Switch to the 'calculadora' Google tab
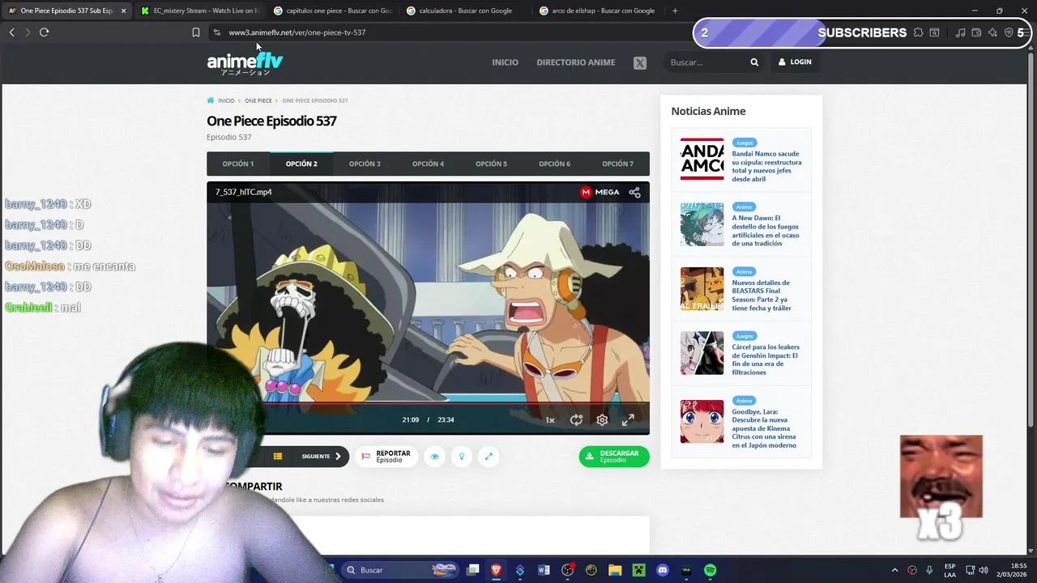This screenshot has width=1037, height=583. 465,11
